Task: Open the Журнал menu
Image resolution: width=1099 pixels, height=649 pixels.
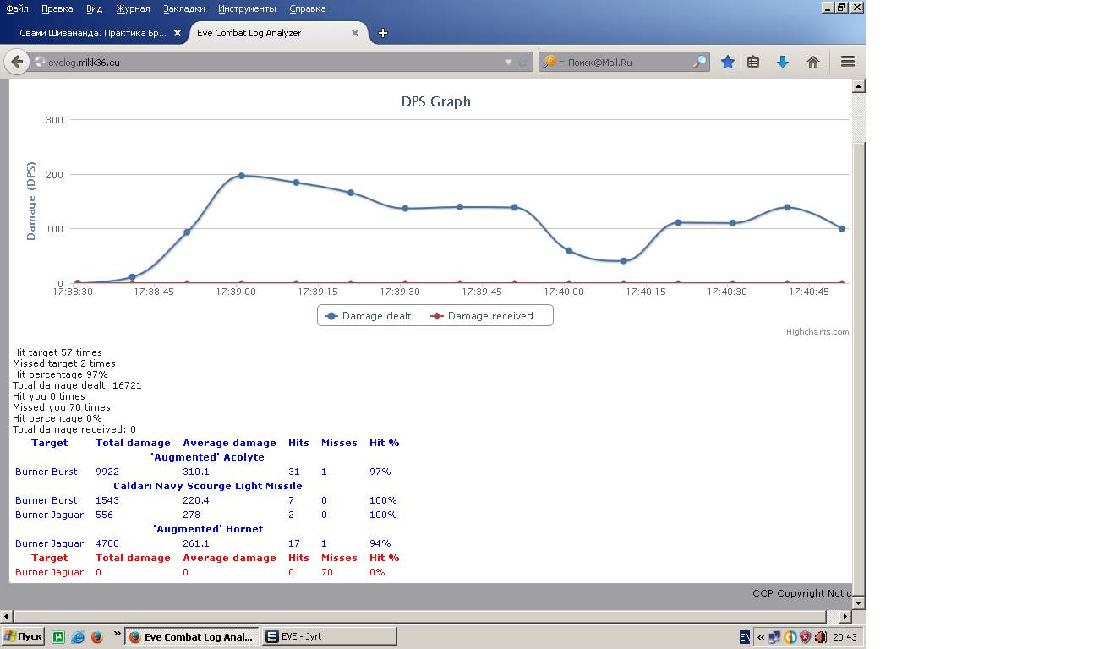Action: [x=131, y=8]
